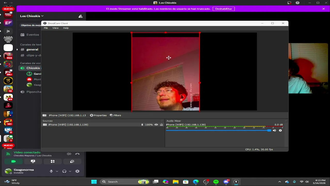Screen dimensions: 330x186
Task: Open the Discord inbox icon in title bar
Action: click(x=289, y=3)
